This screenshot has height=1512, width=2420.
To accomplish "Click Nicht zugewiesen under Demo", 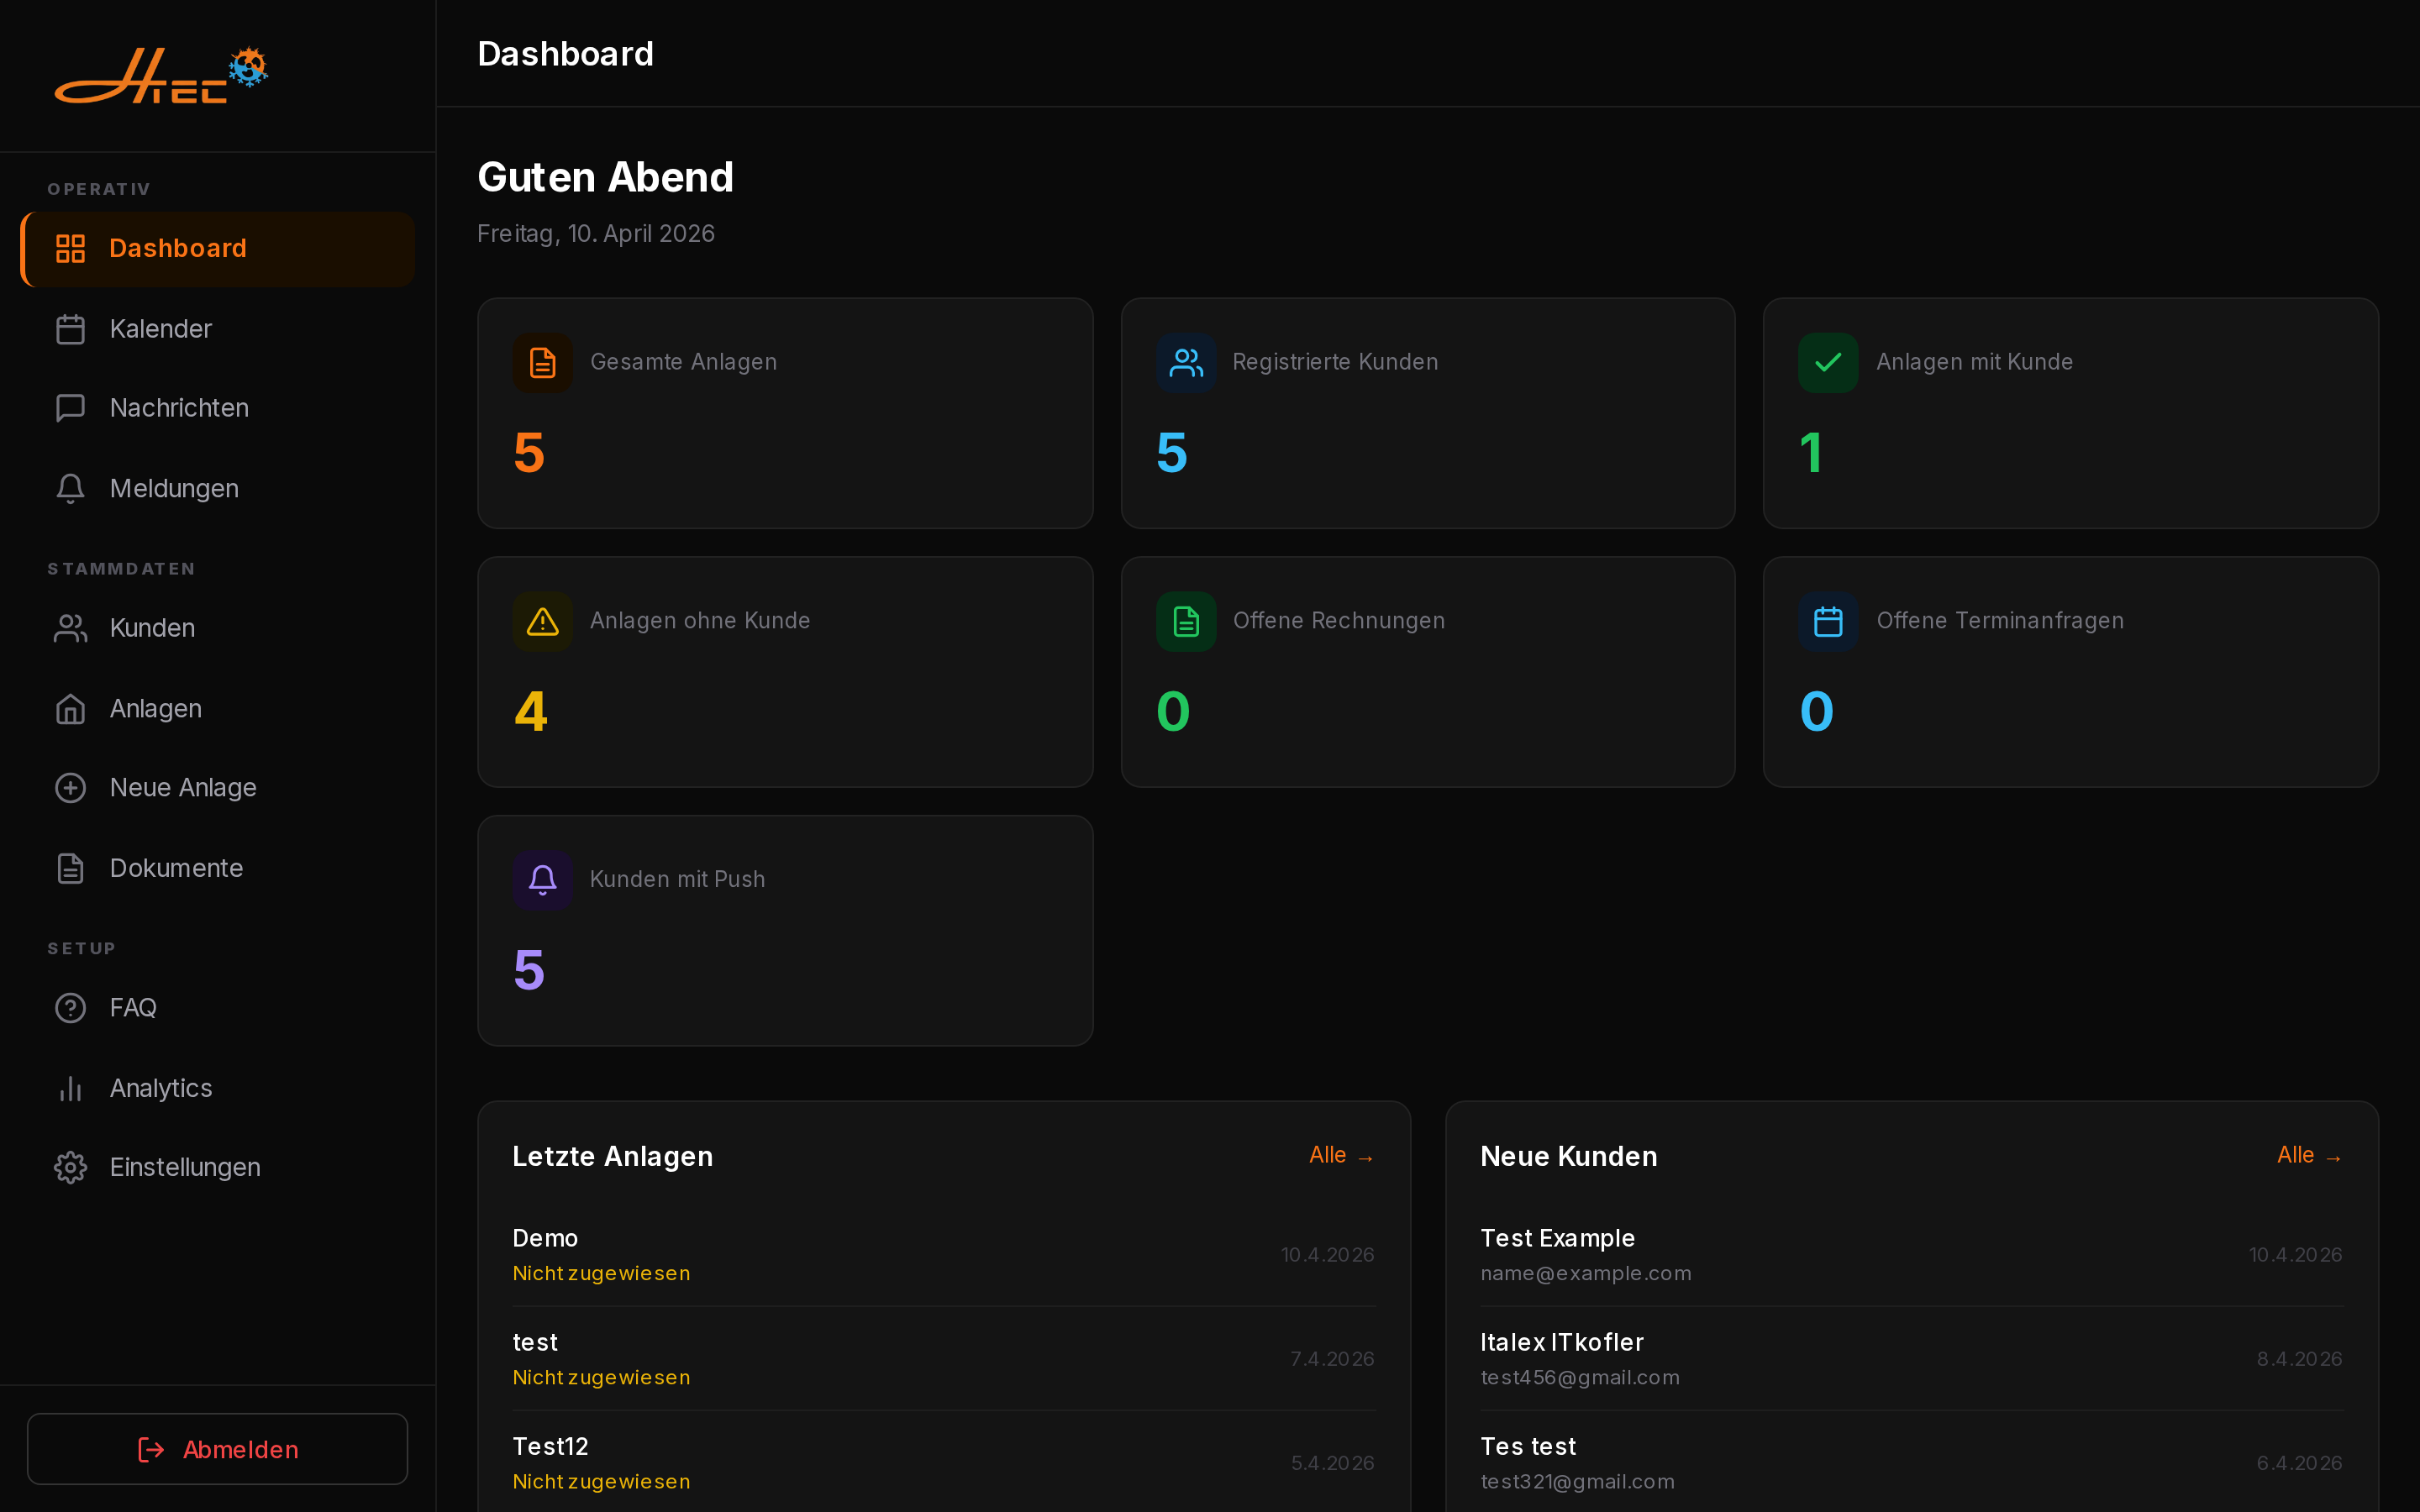I will coord(601,1273).
